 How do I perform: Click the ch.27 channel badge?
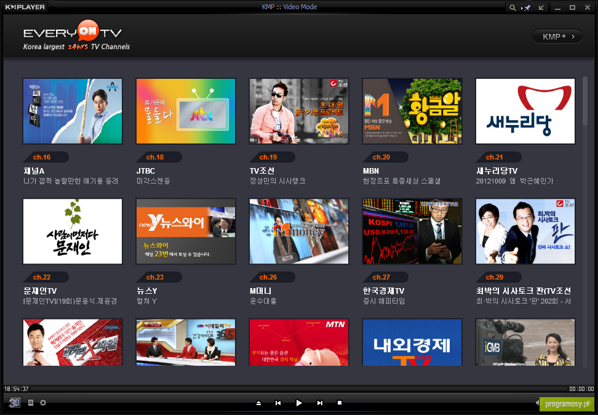pos(386,277)
